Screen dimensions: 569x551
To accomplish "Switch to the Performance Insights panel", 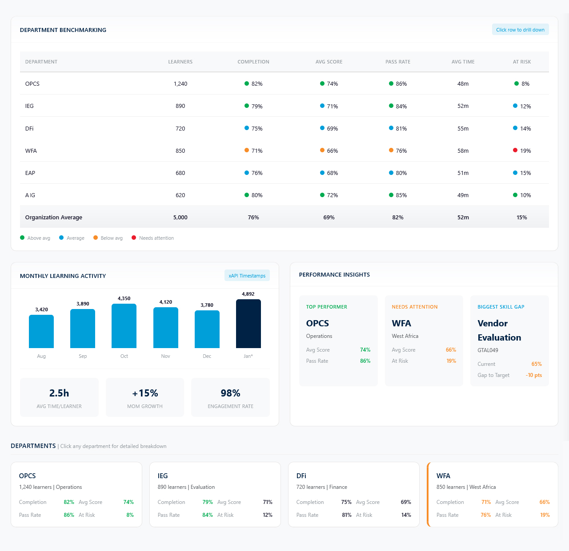I will pyautogui.click(x=334, y=274).
